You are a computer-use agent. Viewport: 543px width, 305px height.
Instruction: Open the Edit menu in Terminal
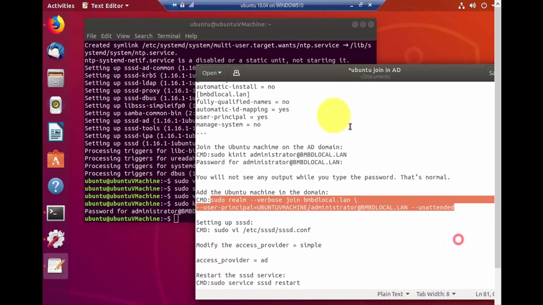pyautogui.click(x=106, y=36)
